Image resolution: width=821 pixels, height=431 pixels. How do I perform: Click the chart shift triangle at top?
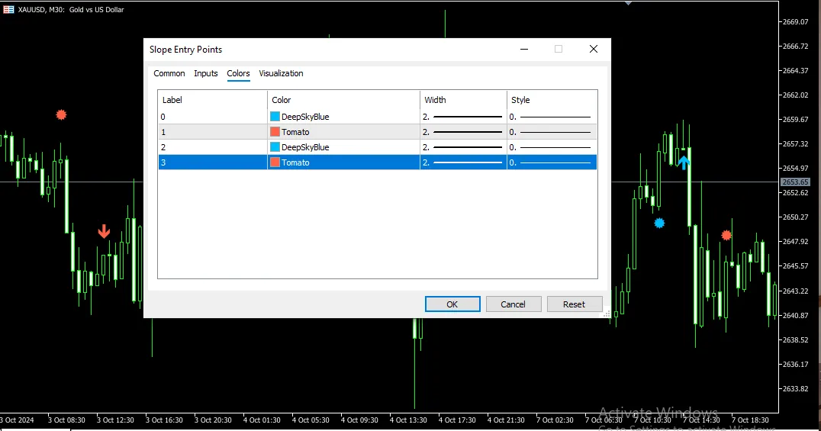(628, 3)
